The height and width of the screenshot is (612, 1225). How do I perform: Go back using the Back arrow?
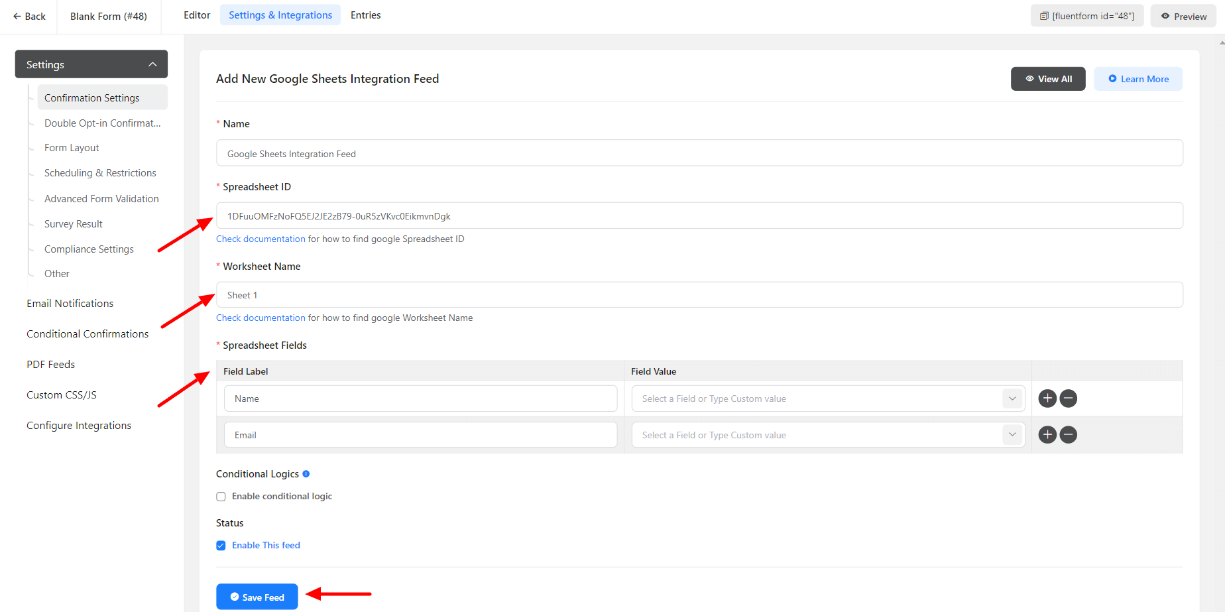click(x=29, y=16)
